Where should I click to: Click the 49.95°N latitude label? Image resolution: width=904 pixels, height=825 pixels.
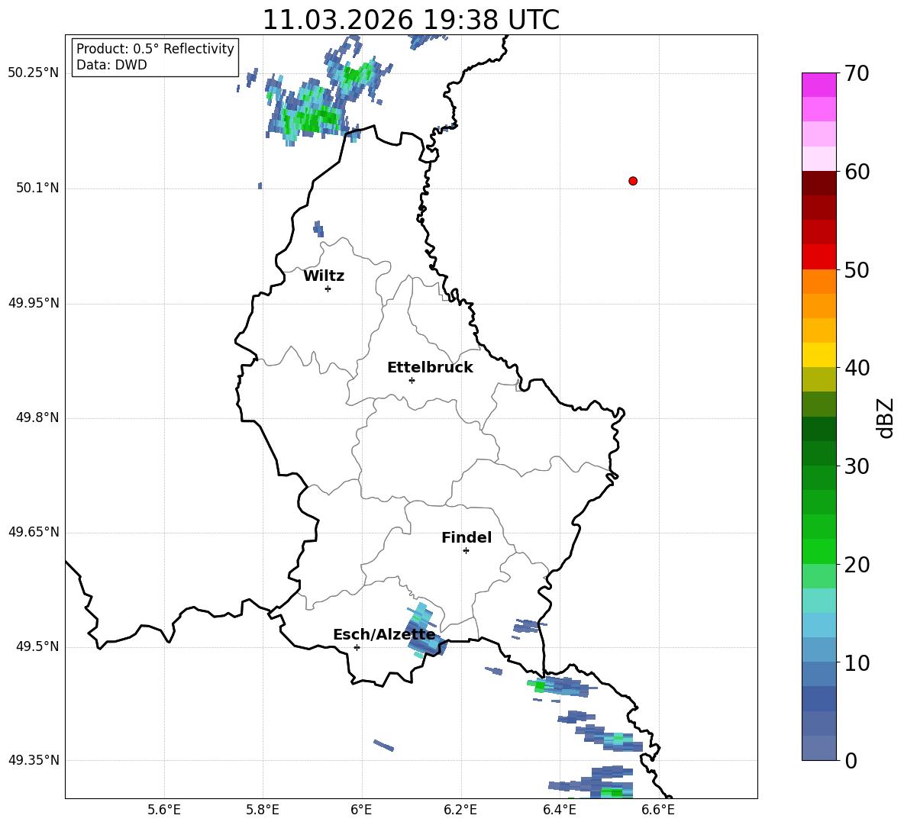click(x=34, y=303)
